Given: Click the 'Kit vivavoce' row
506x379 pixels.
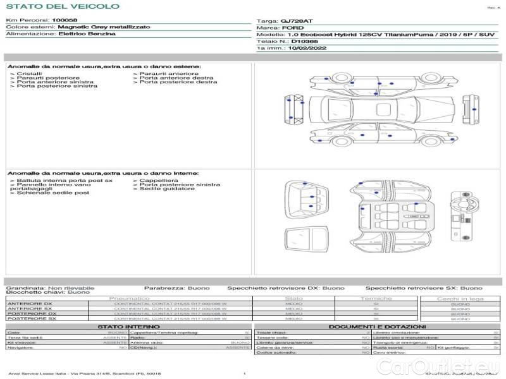Looking at the screenshot, I should 67,342.
